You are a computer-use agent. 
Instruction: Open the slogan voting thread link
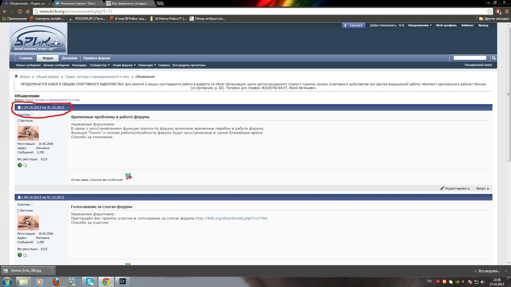(x=231, y=218)
